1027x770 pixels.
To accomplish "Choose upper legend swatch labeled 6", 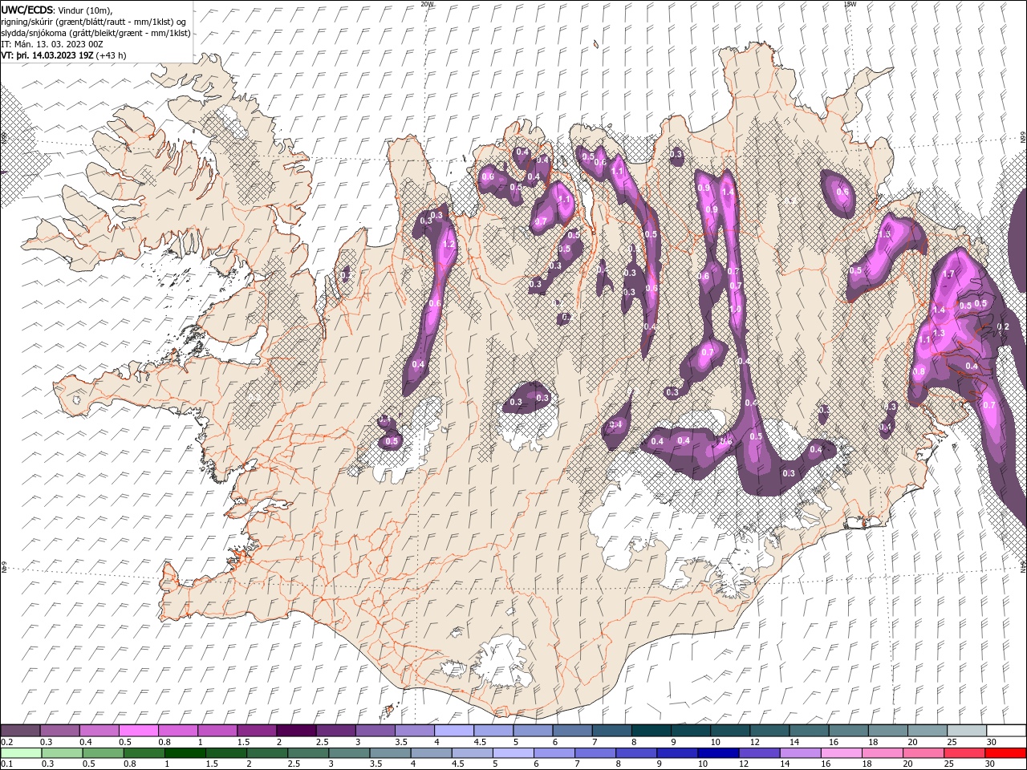I will pyautogui.click(x=571, y=731).
